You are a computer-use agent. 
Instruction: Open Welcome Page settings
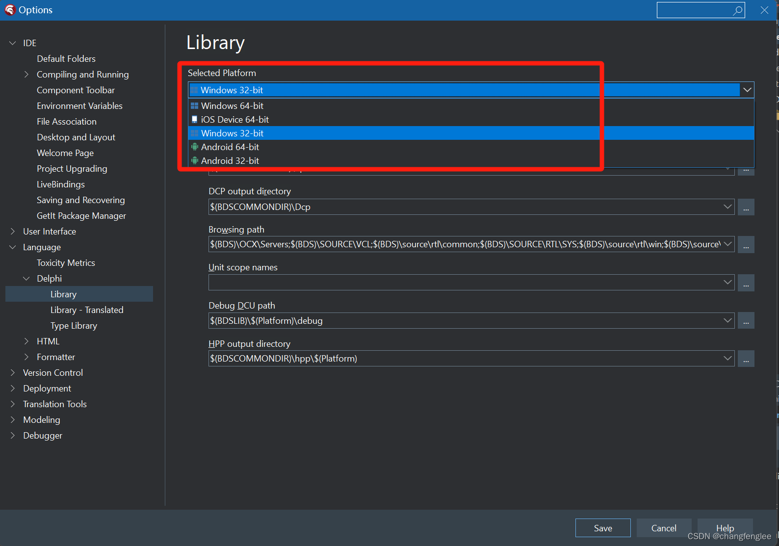click(65, 153)
